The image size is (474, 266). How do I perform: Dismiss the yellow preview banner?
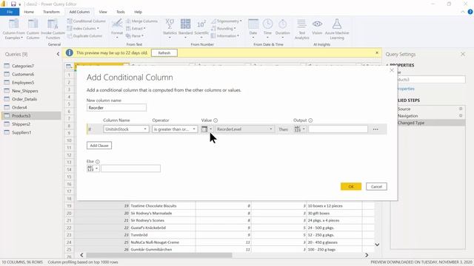(377, 52)
